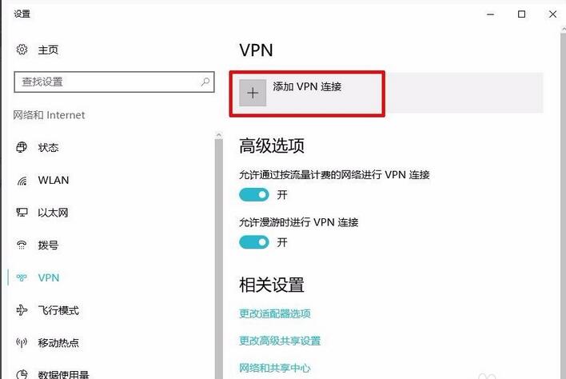The height and width of the screenshot is (379, 566).
Task: Click the Dial-up phone icon
Action: click(x=22, y=245)
